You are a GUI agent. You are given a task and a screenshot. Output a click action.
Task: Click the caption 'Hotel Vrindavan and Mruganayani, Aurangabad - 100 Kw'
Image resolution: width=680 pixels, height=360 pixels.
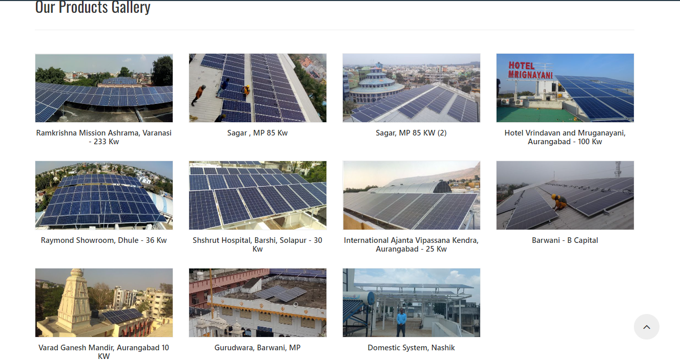(565, 137)
